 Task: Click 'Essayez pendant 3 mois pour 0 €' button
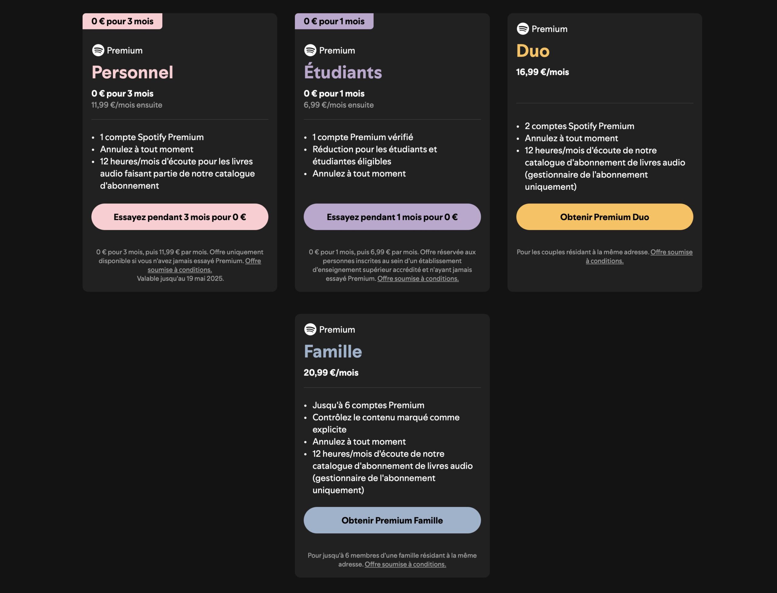[180, 217]
